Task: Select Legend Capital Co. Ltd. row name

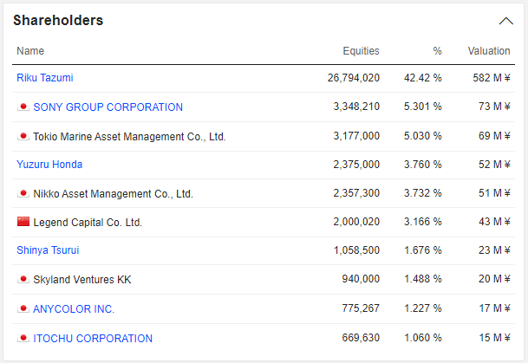Action: point(88,223)
